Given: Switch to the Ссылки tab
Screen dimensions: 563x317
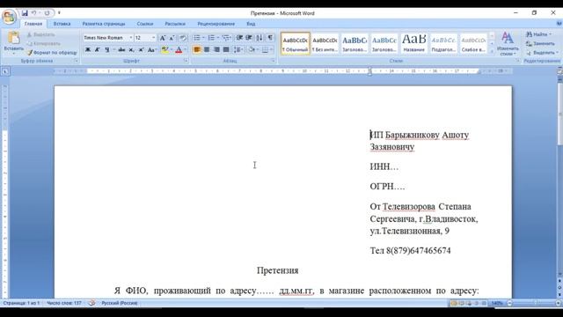Looking at the screenshot, I should tap(144, 24).
